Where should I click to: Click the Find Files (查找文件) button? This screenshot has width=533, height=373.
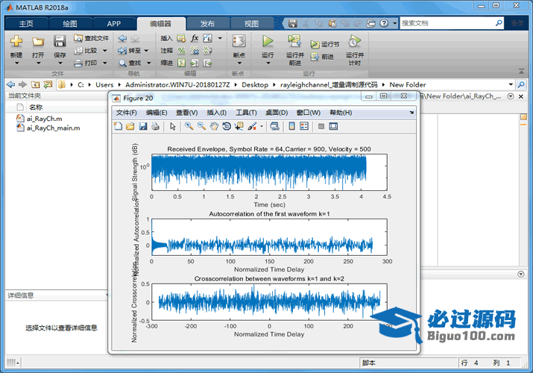91,38
